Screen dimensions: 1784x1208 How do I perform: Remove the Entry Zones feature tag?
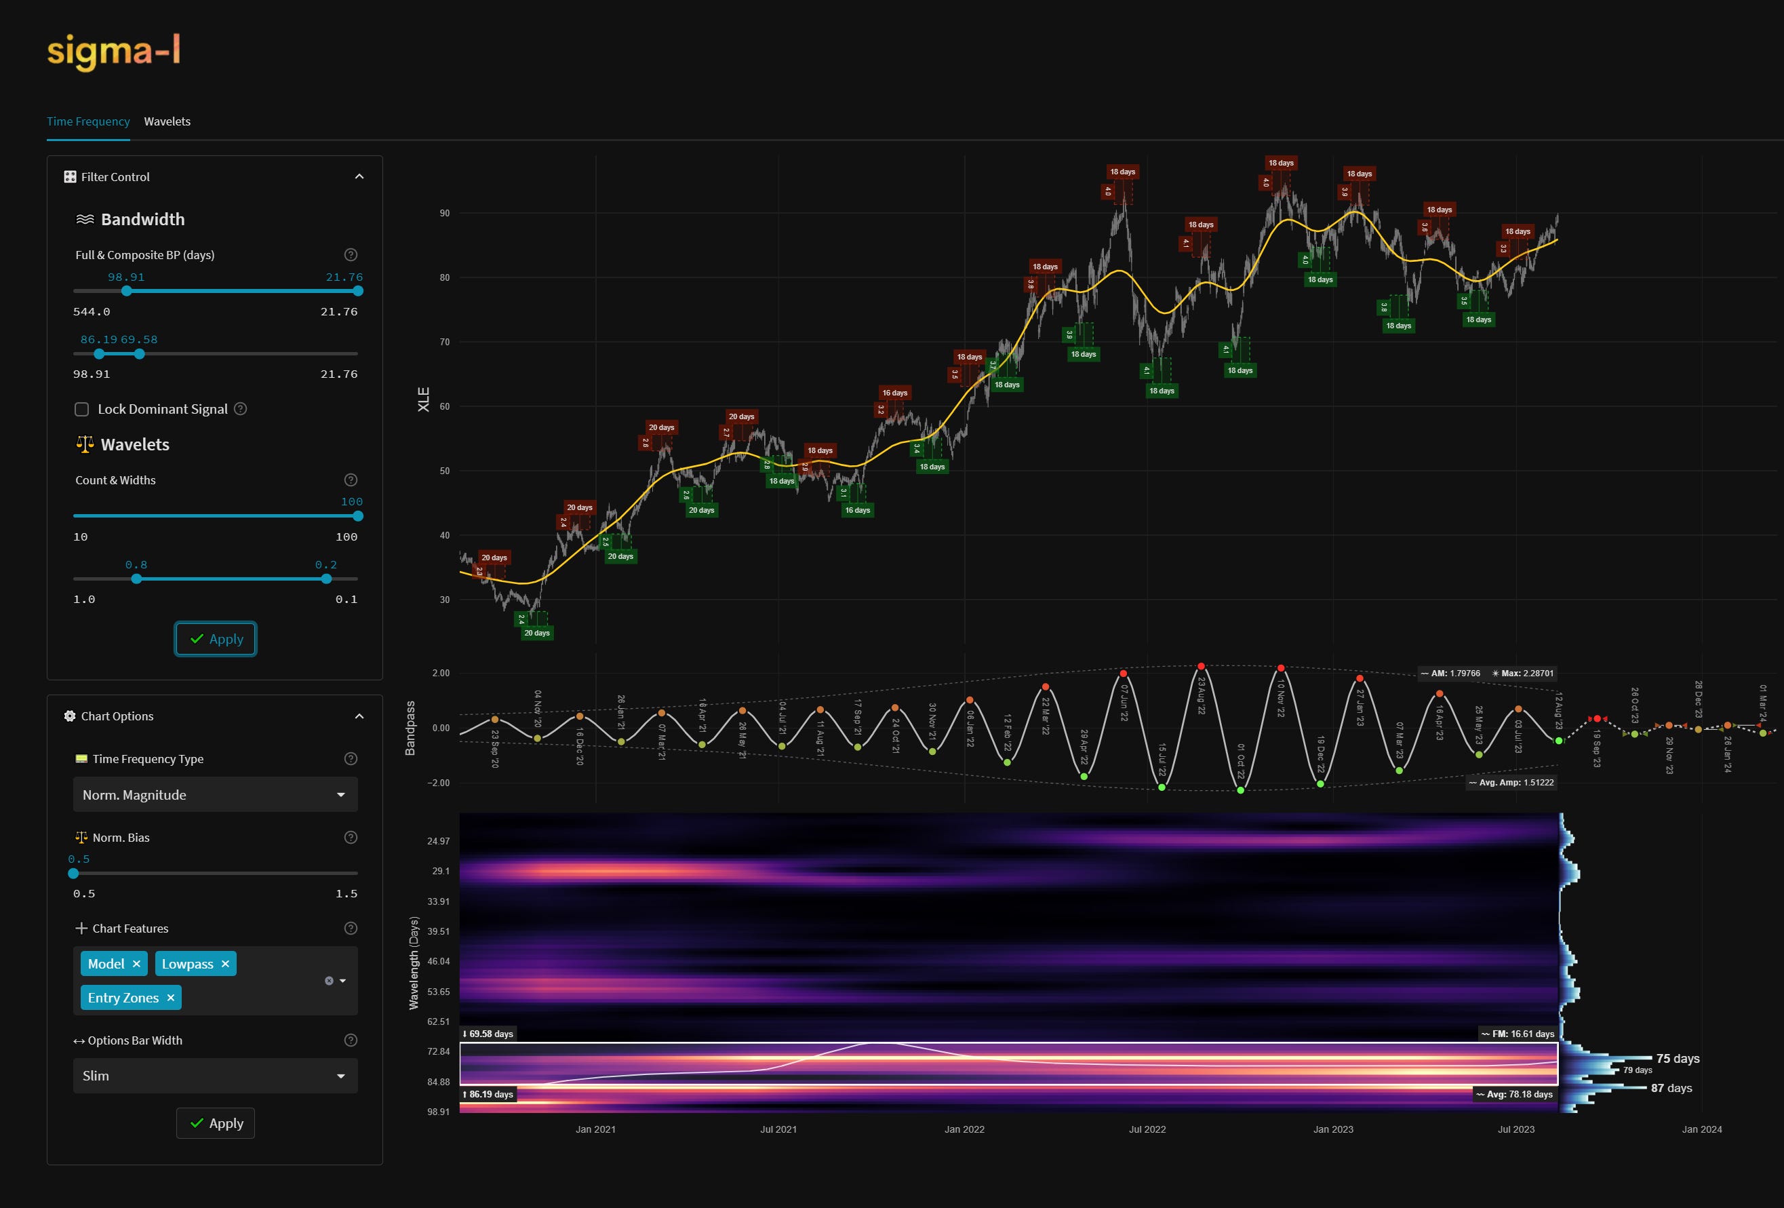(x=170, y=998)
